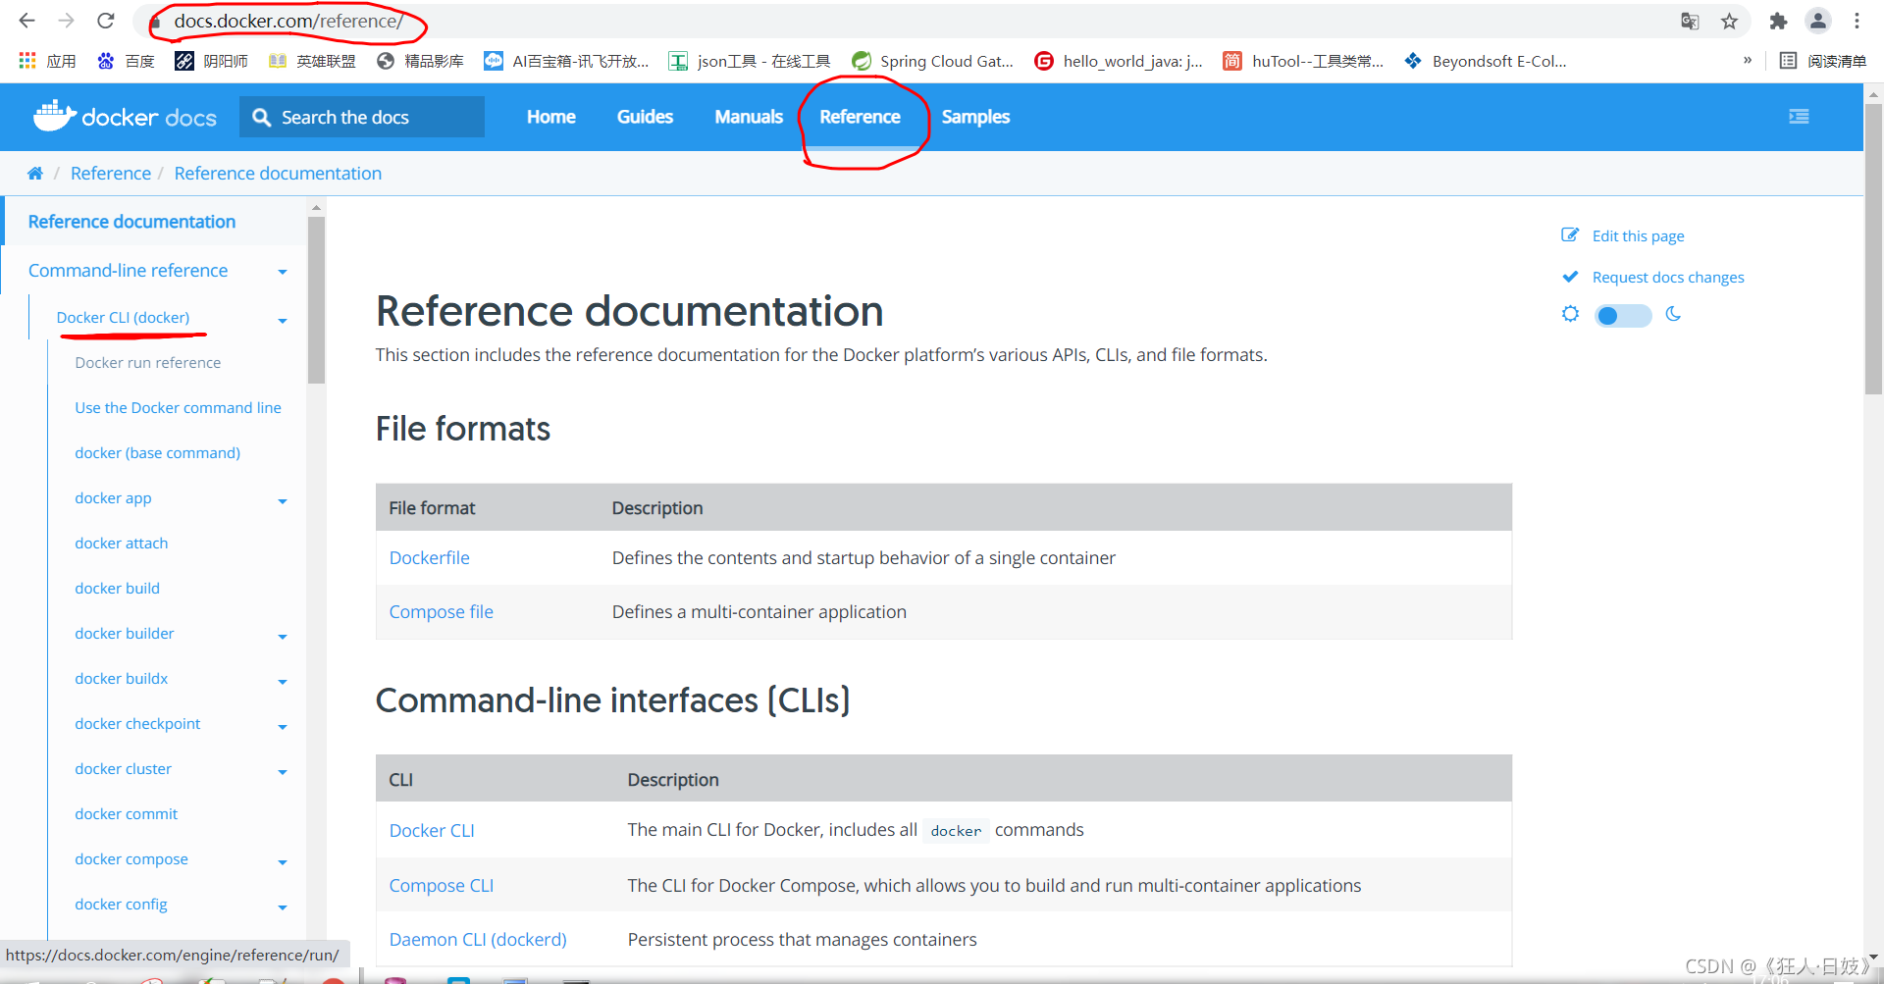Open Docker run reference sidebar item
Image resolution: width=1884 pixels, height=984 pixels.
148,362
